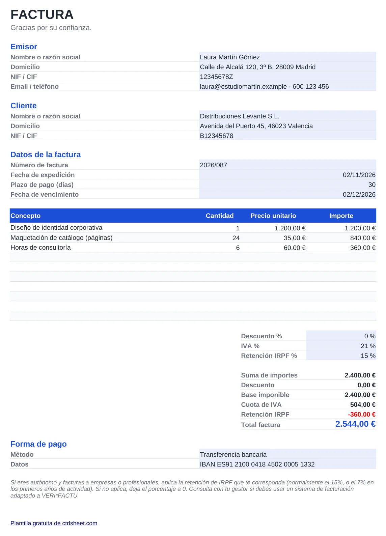Click the emisor Domicilio field Calle de Alcalá
Viewport: 386px width, 536px height.
tap(287, 67)
